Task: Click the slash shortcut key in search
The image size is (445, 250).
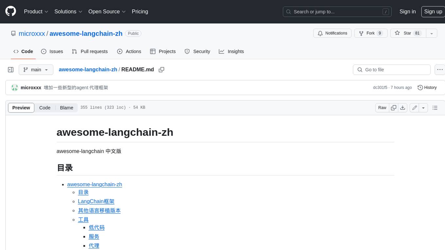Action: [386, 12]
